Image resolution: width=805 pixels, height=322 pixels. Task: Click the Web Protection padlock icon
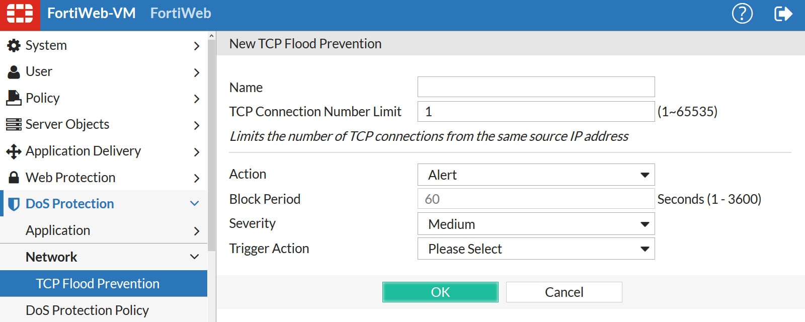[14, 177]
